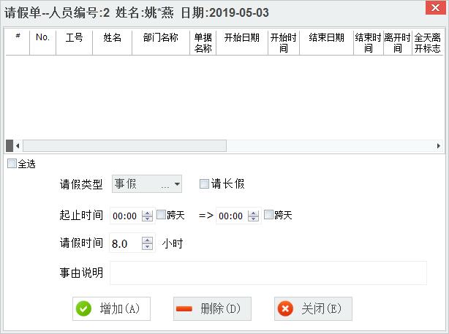
Task: Enable the 请长假 long-leave checkbox
Action: (204, 183)
